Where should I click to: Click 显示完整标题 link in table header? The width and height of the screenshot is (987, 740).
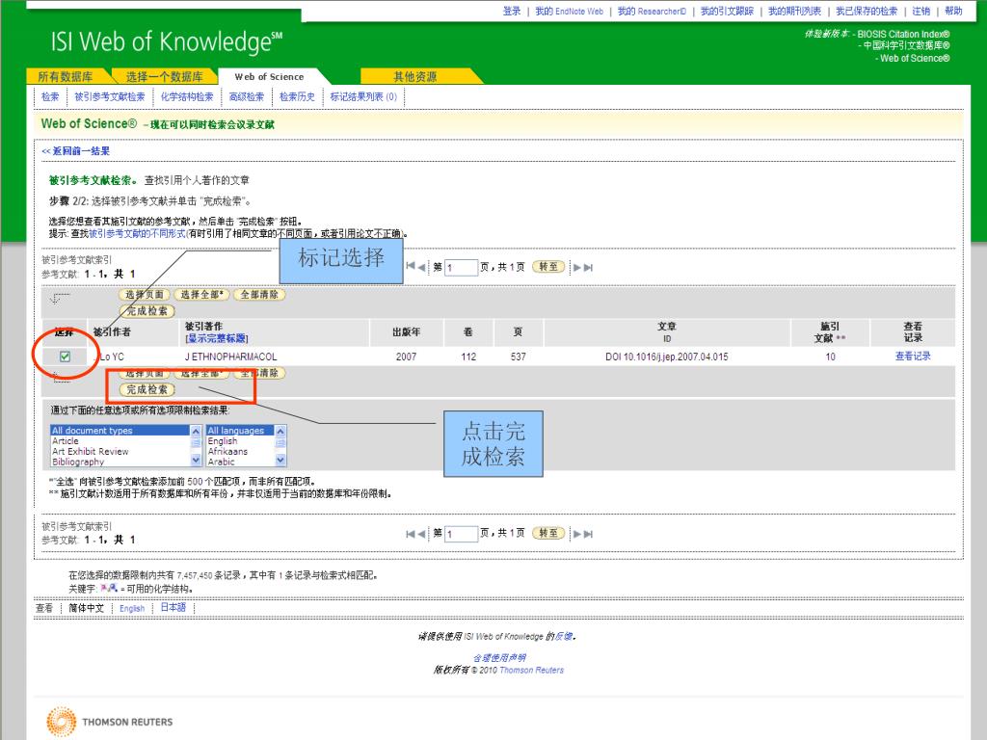[217, 338]
